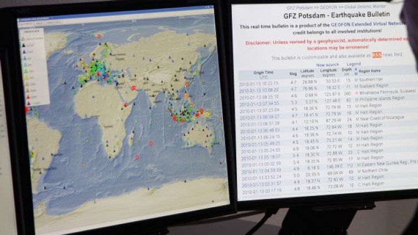The image size is (418, 235).
Task: Open the Svalbard Region earthquake entry
Action: click(x=372, y=88)
